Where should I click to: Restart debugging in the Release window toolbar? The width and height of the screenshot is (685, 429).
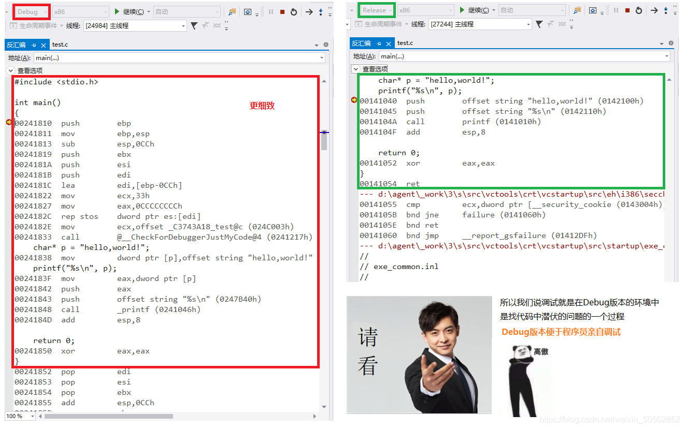click(x=639, y=10)
